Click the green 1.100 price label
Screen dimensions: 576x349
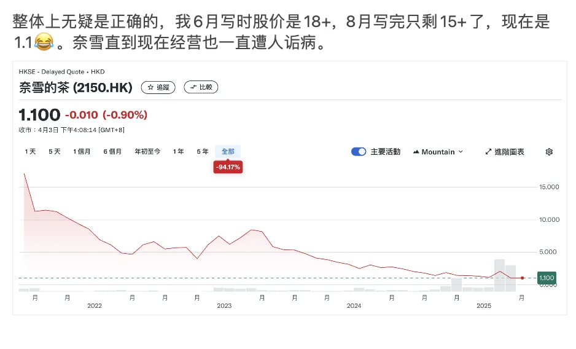(547, 278)
